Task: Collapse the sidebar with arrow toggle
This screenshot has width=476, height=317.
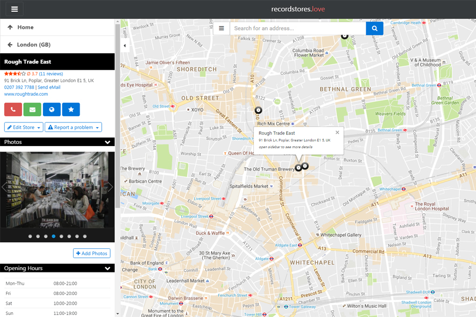Action: coord(125,46)
